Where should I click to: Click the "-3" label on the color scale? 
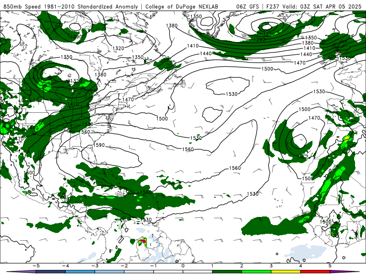point(94,266)
